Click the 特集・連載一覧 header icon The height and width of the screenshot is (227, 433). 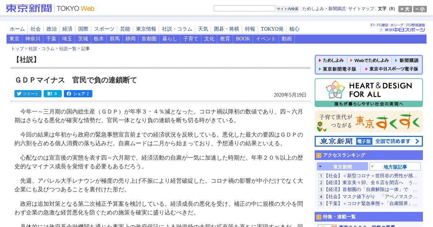pyautogui.click(x=319, y=217)
